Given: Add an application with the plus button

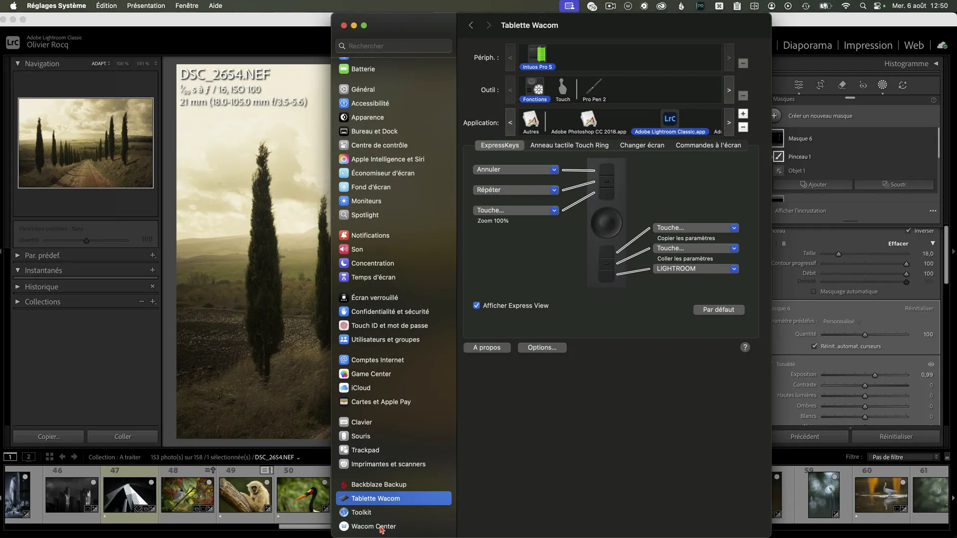Looking at the screenshot, I should [743, 114].
